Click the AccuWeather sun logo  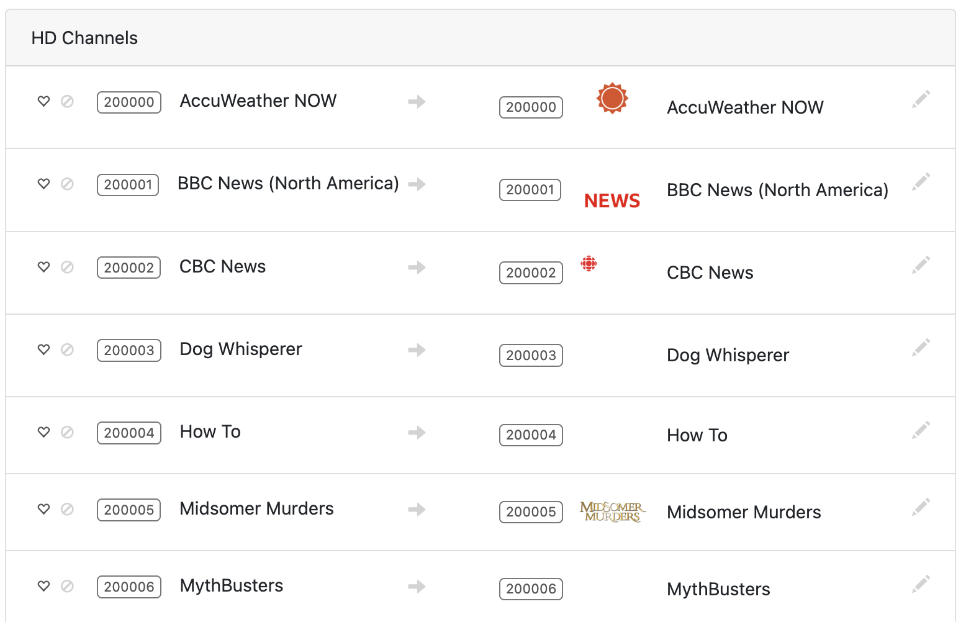[612, 99]
